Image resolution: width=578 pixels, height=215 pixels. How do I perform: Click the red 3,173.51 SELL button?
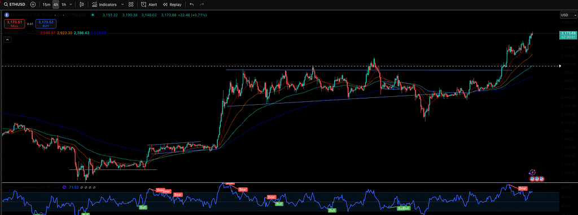tap(14, 24)
